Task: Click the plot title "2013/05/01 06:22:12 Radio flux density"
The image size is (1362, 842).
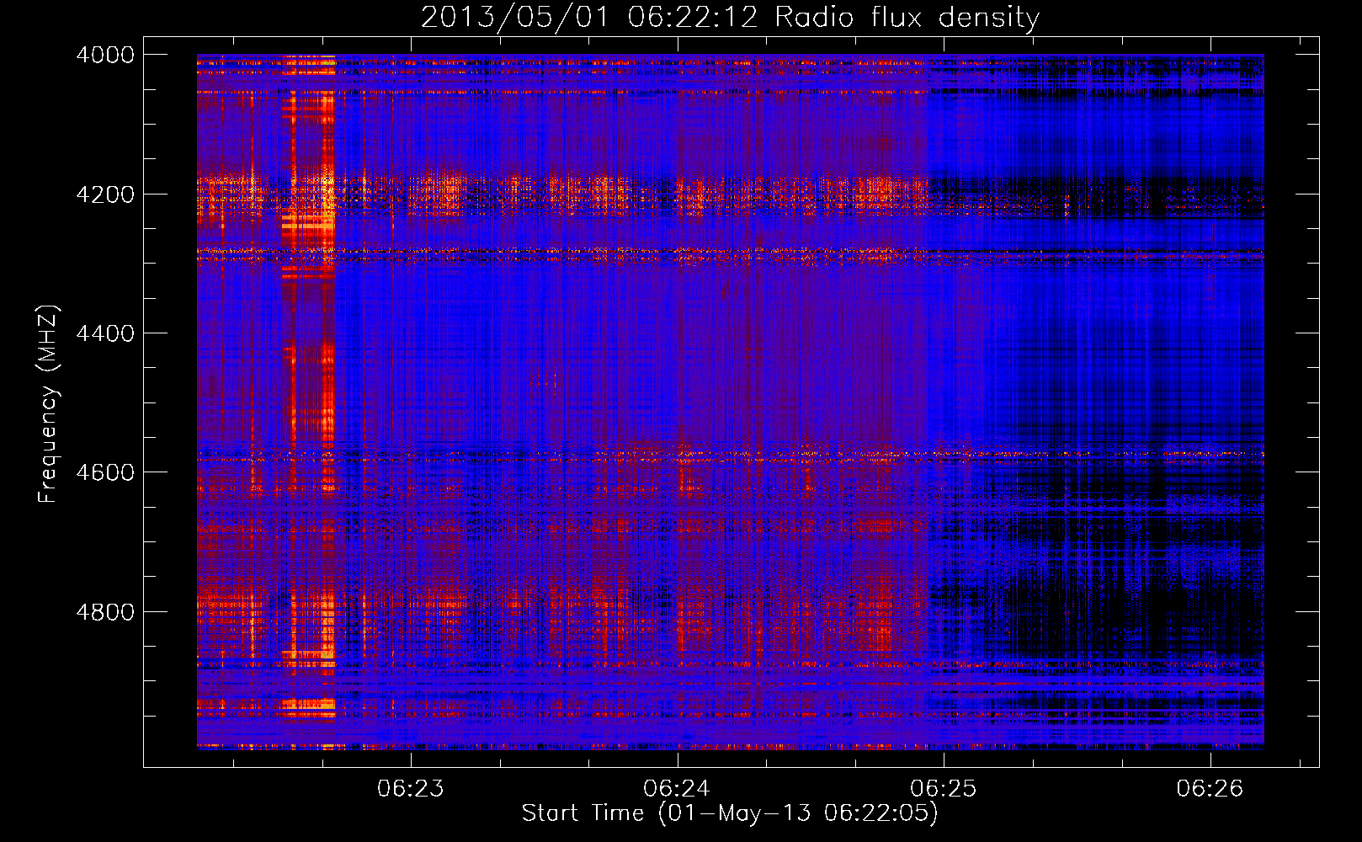Action: click(x=730, y=18)
